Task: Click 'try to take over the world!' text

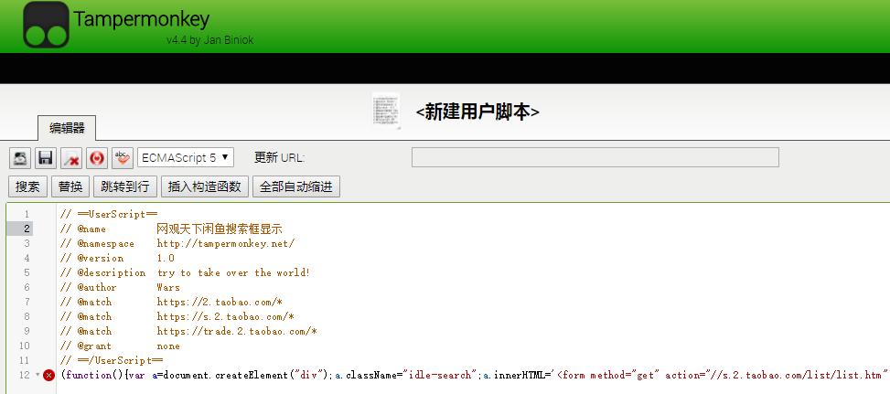Action: pos(234,272)
